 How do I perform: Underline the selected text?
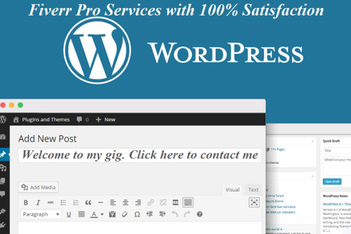coord(69,214)
